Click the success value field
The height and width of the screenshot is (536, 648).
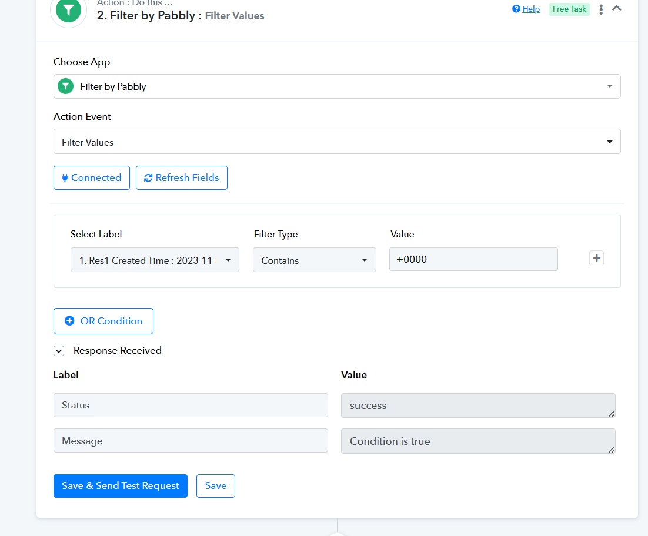pyautogui.click(x=478, y=406)
